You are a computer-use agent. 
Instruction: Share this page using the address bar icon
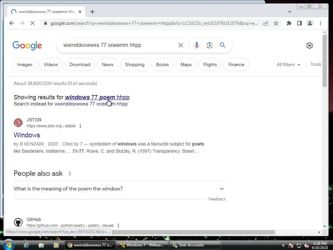(x=266, y=23)
